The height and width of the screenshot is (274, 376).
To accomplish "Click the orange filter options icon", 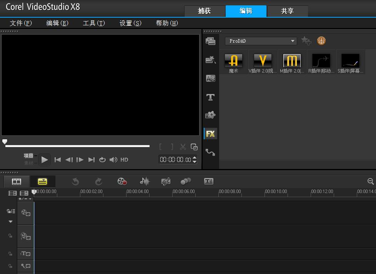I will [x=321, y=41].
